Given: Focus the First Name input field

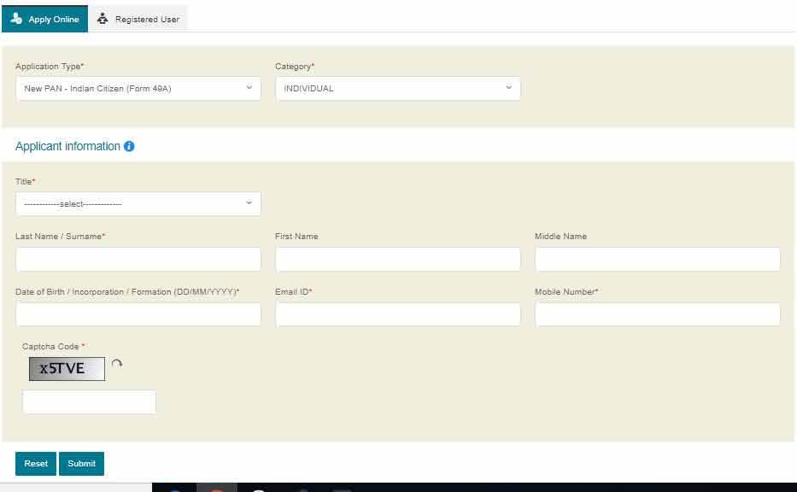Looking at the screenshot, I should [x=398, y=259].
